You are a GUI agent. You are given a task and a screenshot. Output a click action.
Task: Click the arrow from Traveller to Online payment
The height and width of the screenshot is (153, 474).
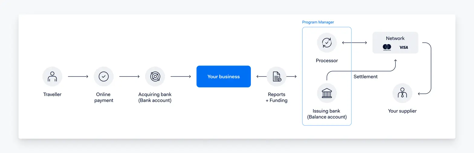pyautogui.click(x=78, y=76)
